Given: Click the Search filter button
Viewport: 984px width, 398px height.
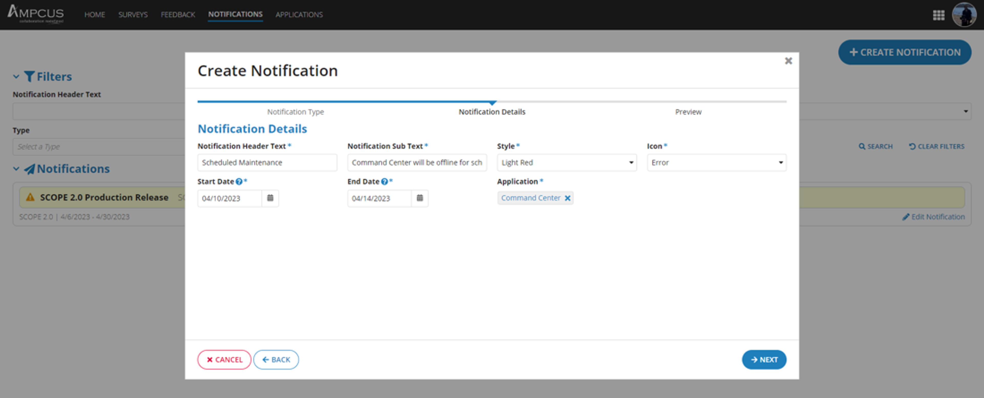Looking at the screenshot, I should (876, 146).
